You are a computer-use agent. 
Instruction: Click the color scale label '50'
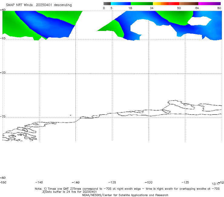179,8
